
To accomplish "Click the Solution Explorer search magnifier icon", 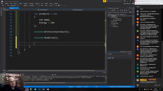I will pos(130,12).
